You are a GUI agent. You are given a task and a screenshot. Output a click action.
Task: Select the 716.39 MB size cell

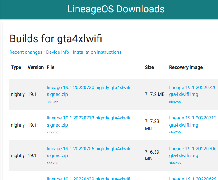pos(152,155)
